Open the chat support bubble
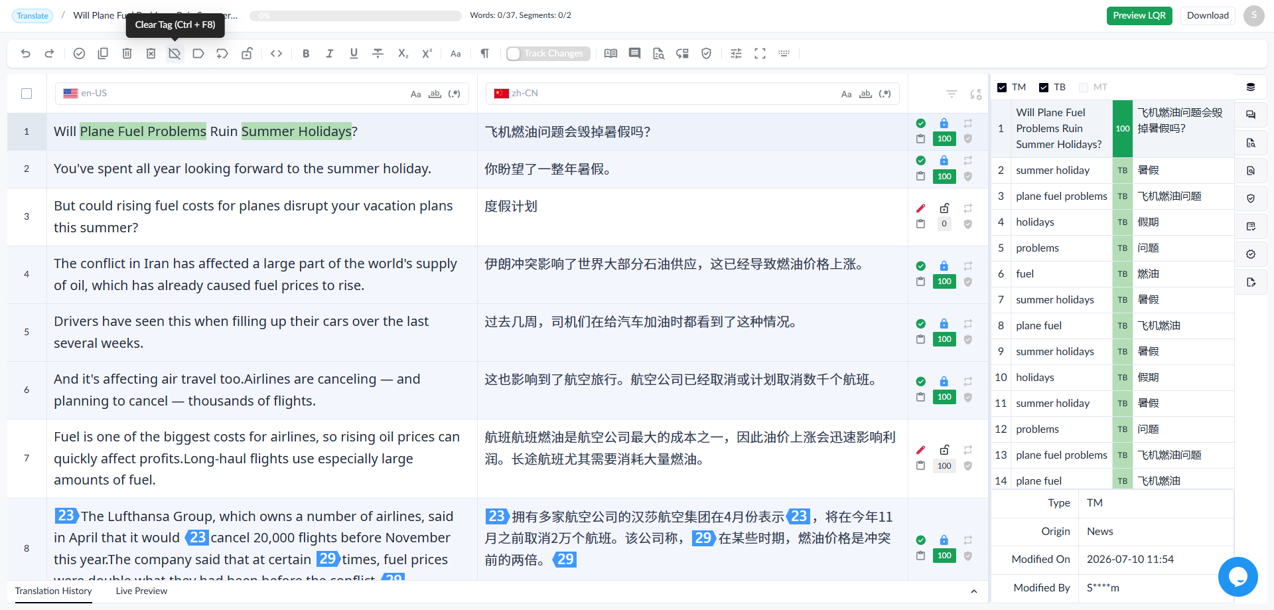This screenshot has width=1274, height=610. [x=1238, y=577]
